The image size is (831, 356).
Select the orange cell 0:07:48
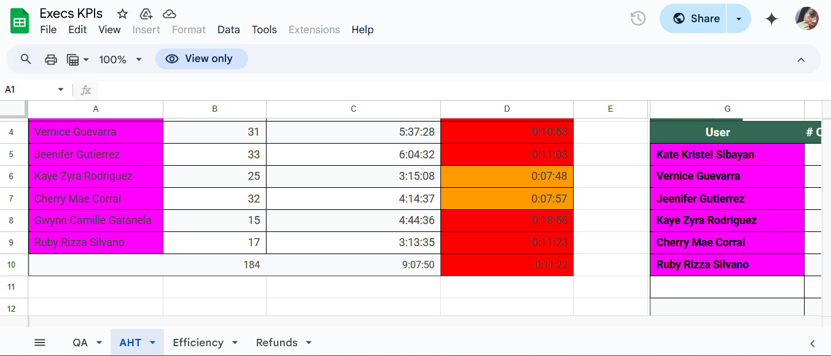[x=507, y=176]
